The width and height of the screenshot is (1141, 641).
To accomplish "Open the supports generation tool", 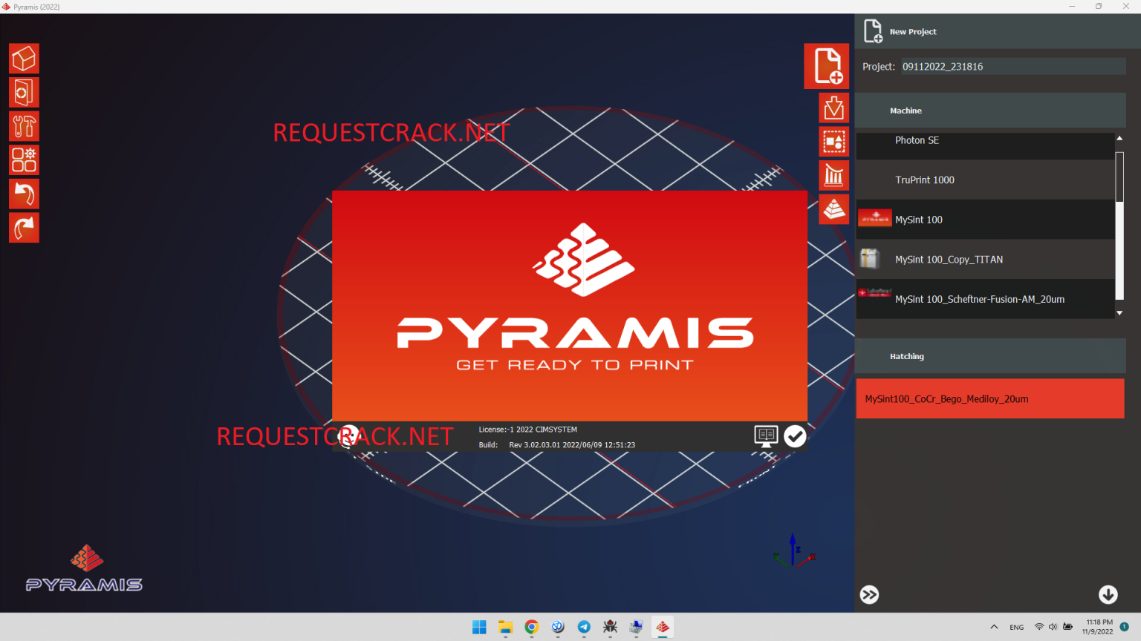I will coord(833,174).
